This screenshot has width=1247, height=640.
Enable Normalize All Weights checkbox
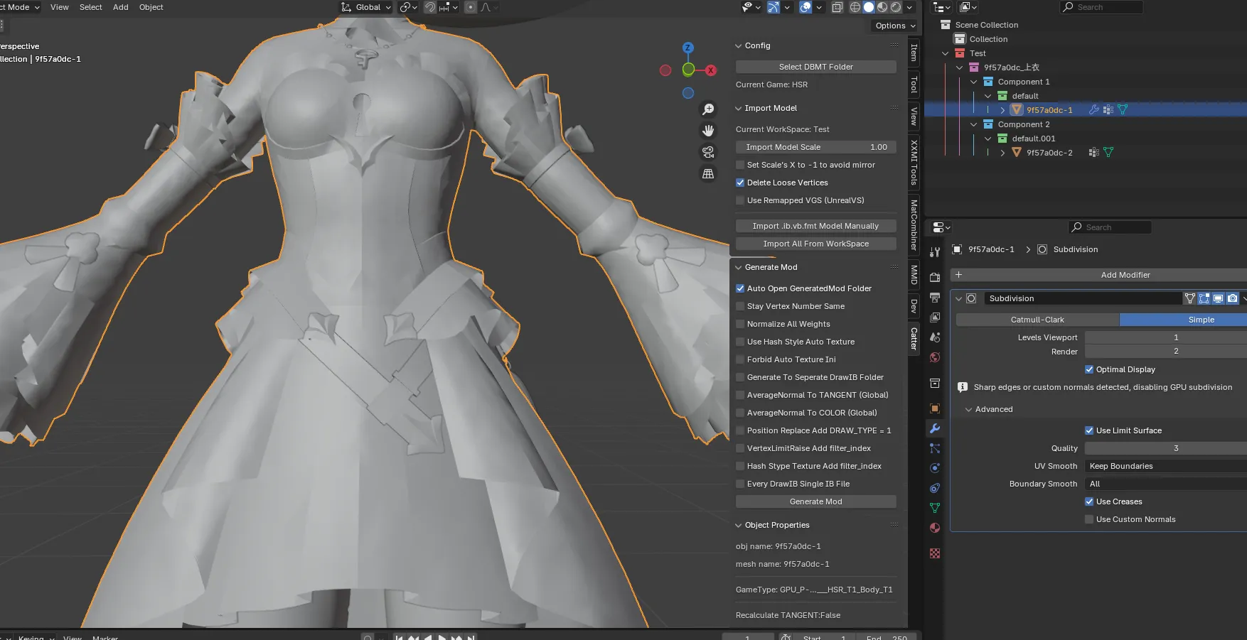[x=740, y=324]
